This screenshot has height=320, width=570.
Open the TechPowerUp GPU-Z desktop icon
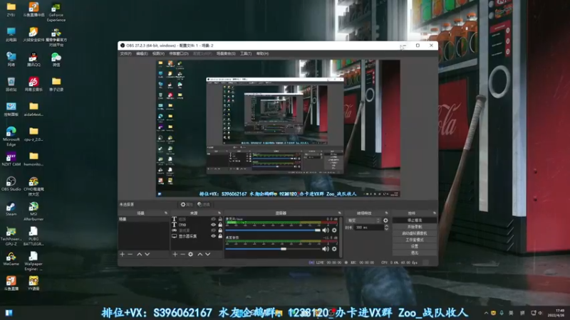point(11,236)
